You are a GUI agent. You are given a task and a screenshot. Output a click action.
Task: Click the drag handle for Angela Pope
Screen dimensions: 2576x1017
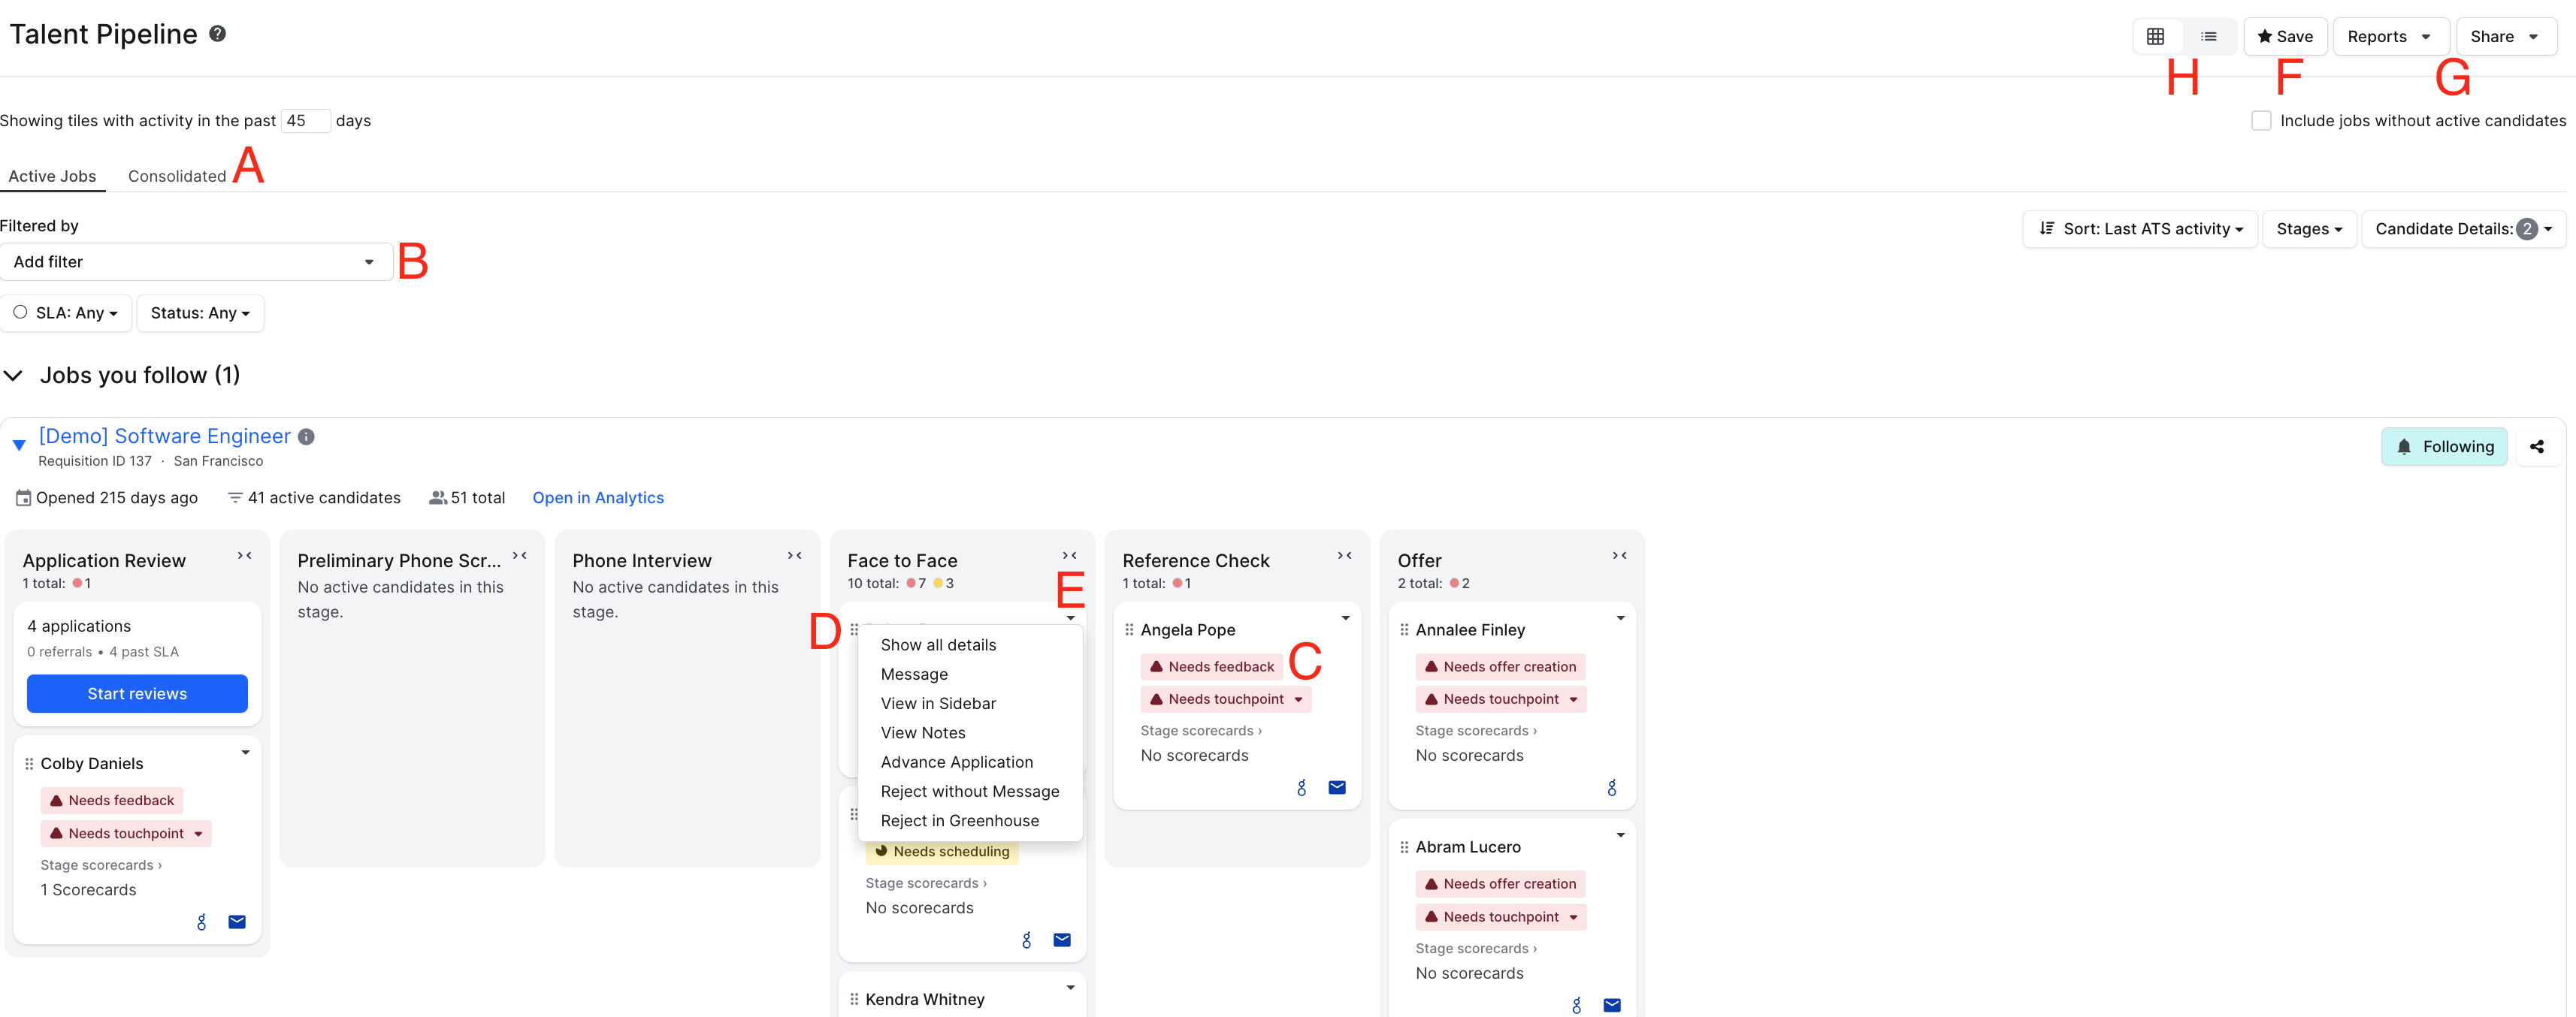[x=1129, y=630]
